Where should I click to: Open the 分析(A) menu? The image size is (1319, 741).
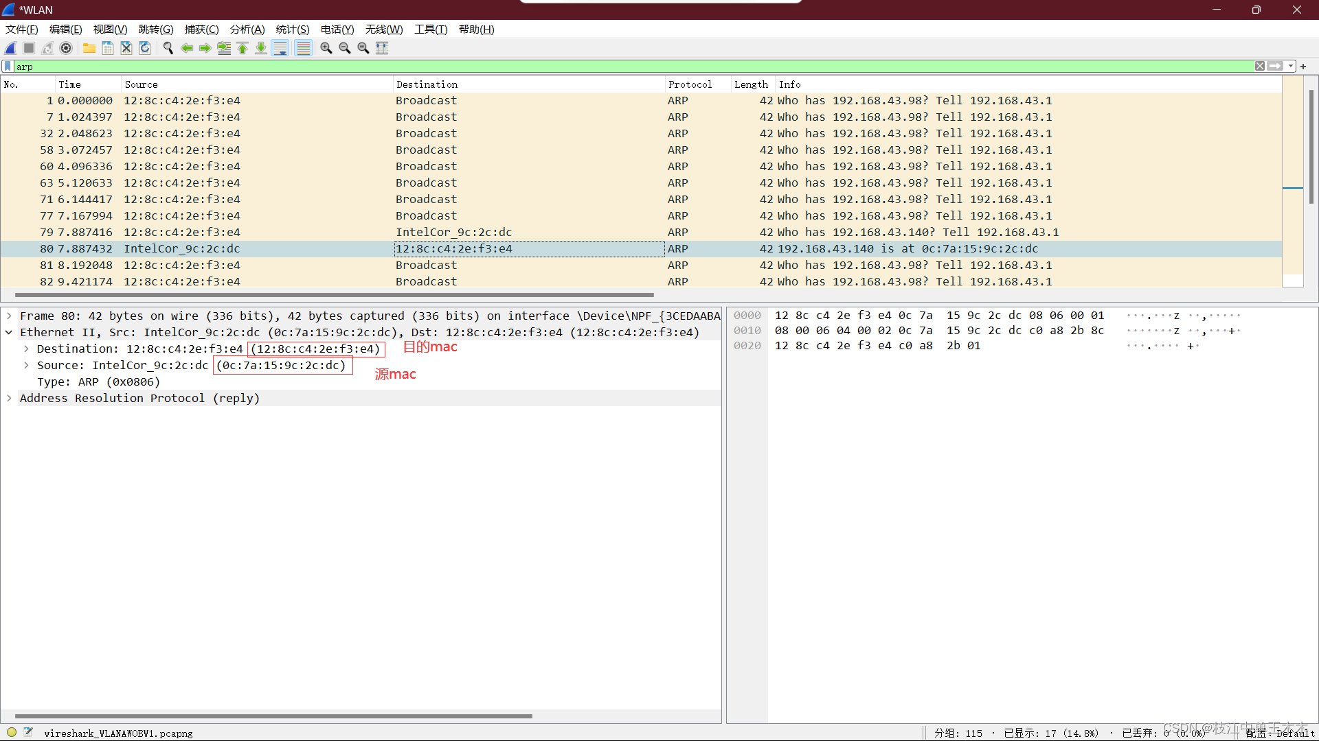(247, 30)
